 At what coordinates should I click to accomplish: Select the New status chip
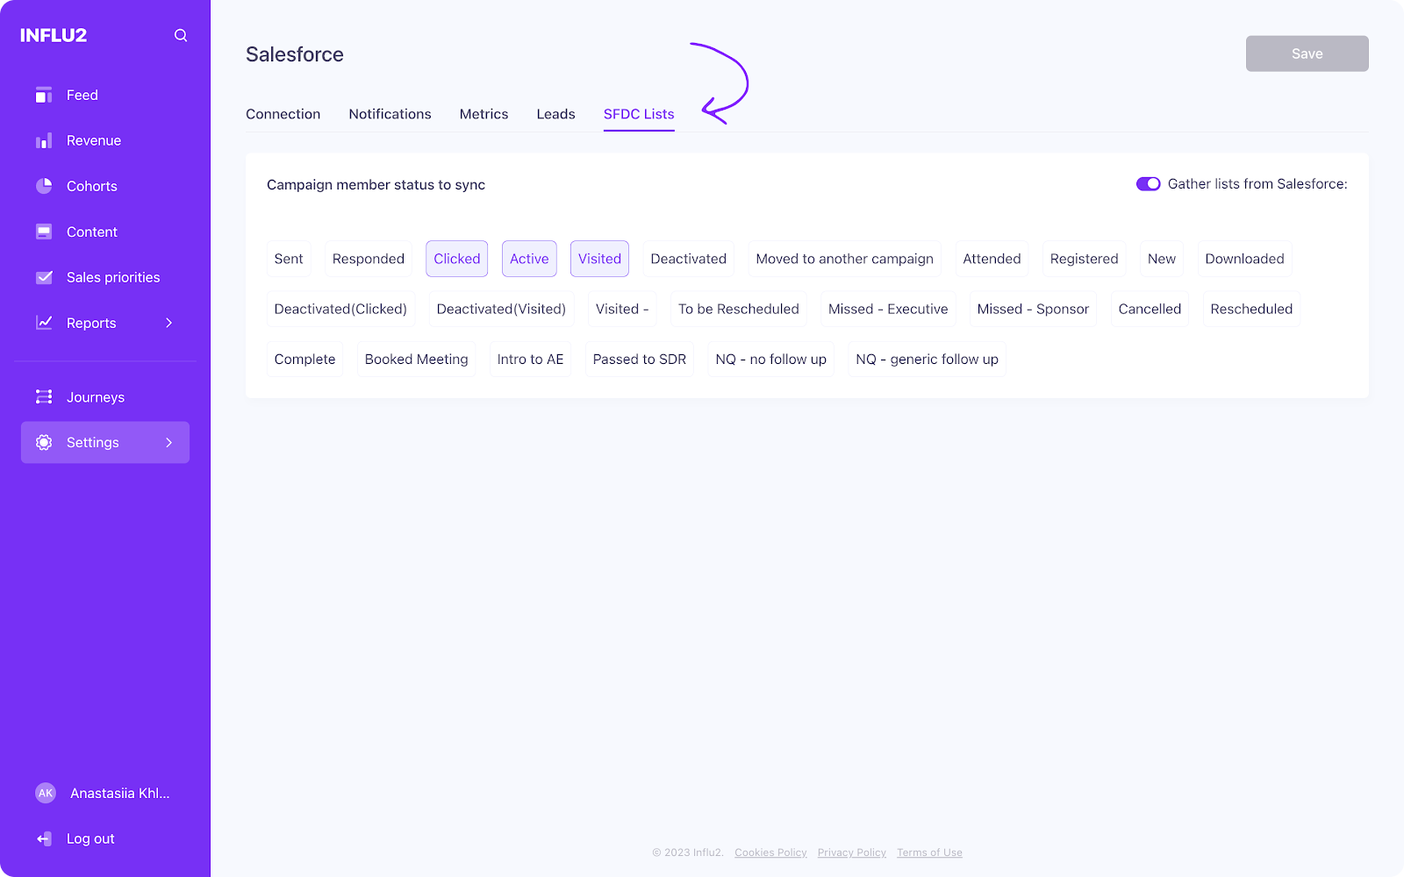pyautogui.click(x=1162, y=259)
